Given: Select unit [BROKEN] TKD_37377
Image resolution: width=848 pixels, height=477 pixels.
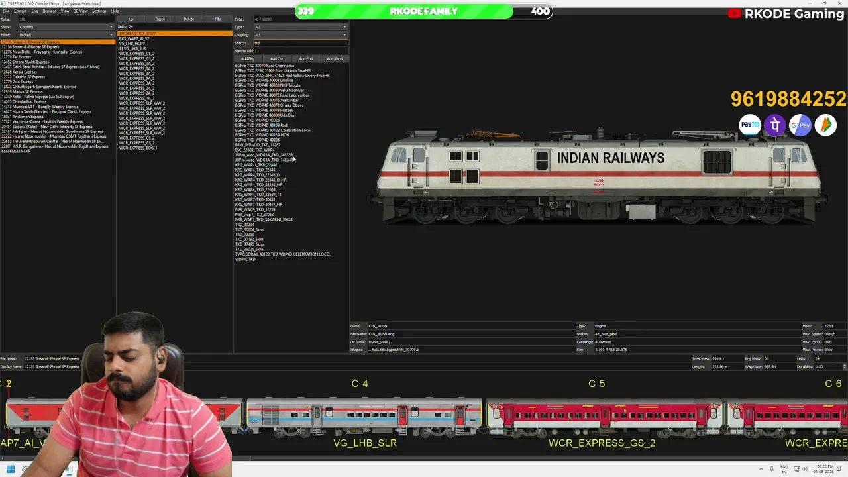Looking at the screenshot, I should pyautogui.click(x=175, y=34).
